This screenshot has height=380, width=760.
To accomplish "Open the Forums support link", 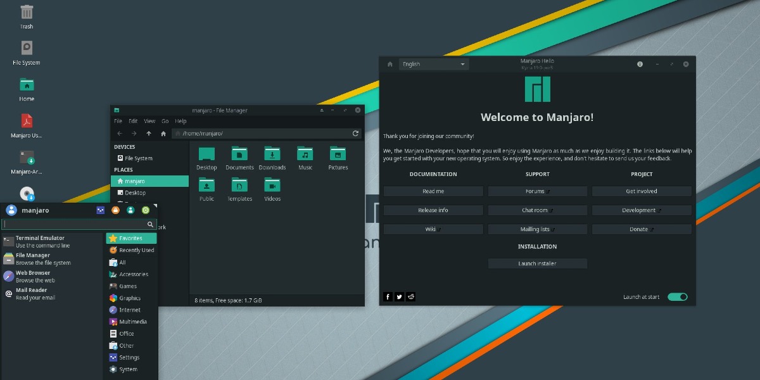I will tap(537, 191).
